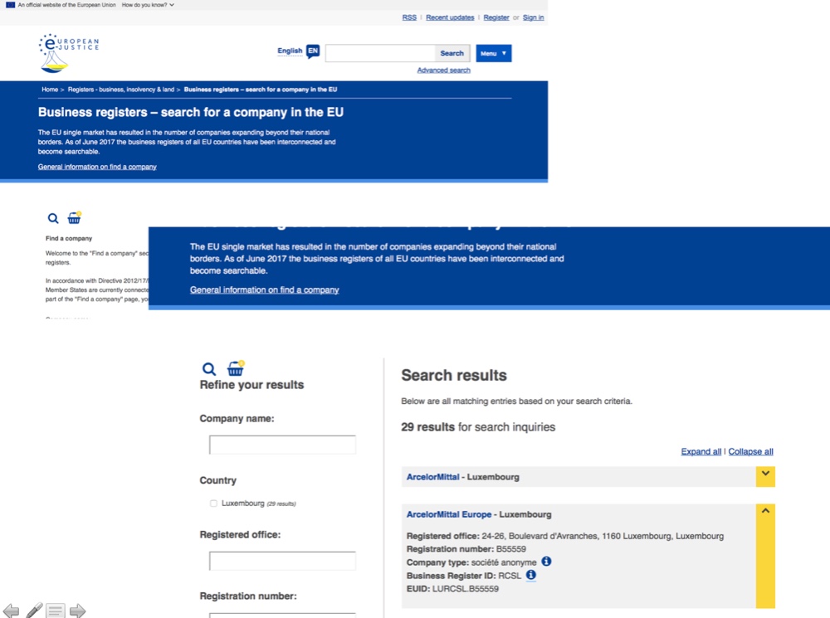Click the Register link

coord(496,17)
